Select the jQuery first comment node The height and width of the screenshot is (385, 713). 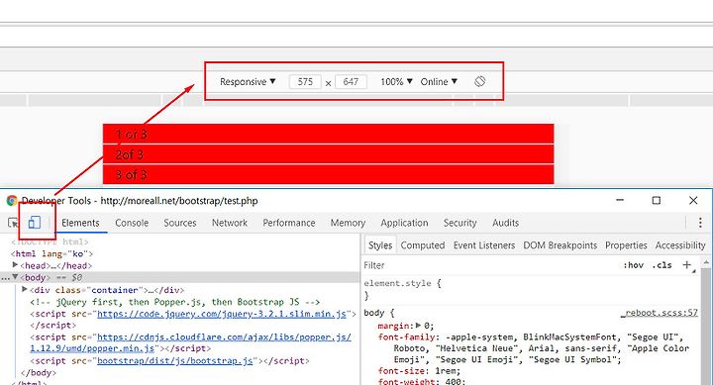coord(175,302)
